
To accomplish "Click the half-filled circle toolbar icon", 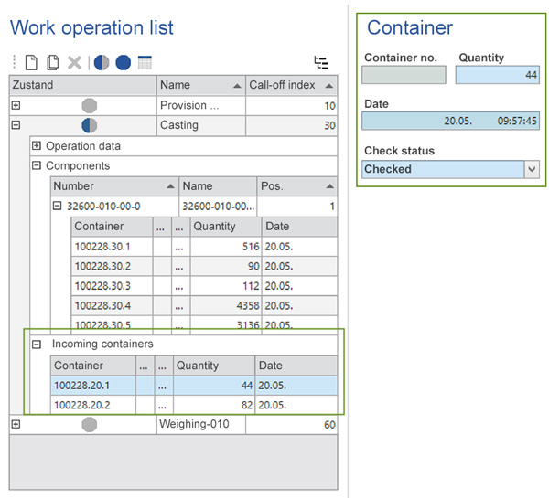I will [102, 63].
